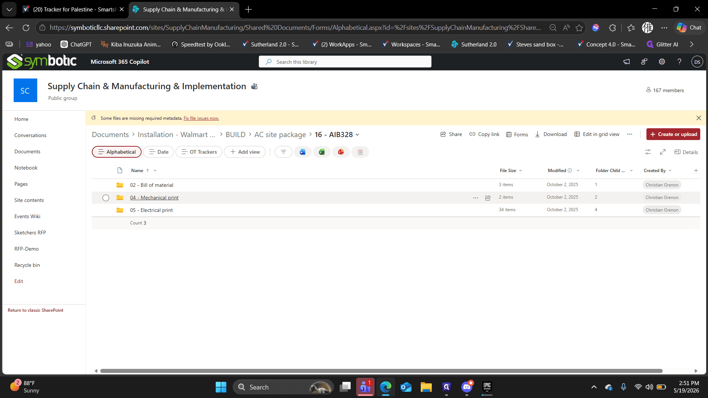Open the filters pane icon
708x398 pixels.
click(x=283, y=152)
